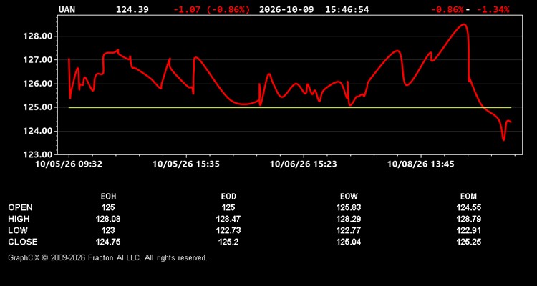Click the EOM open value 124.55

(468, 207)
